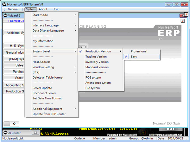This screenshot has height=142, width=190.
Task: Click the Purchase button
Action: tap(14, 72)
